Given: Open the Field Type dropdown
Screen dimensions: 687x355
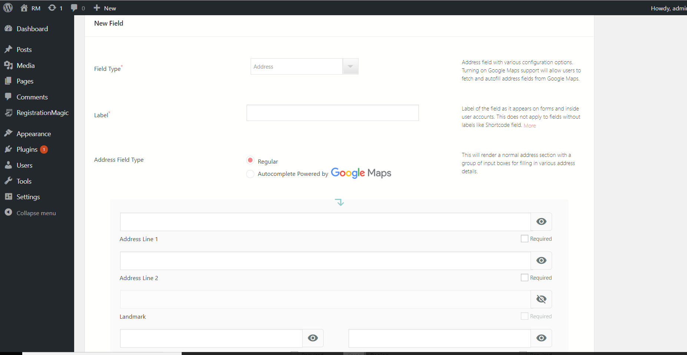Looking at the screenshot, I should click(350, 66).
